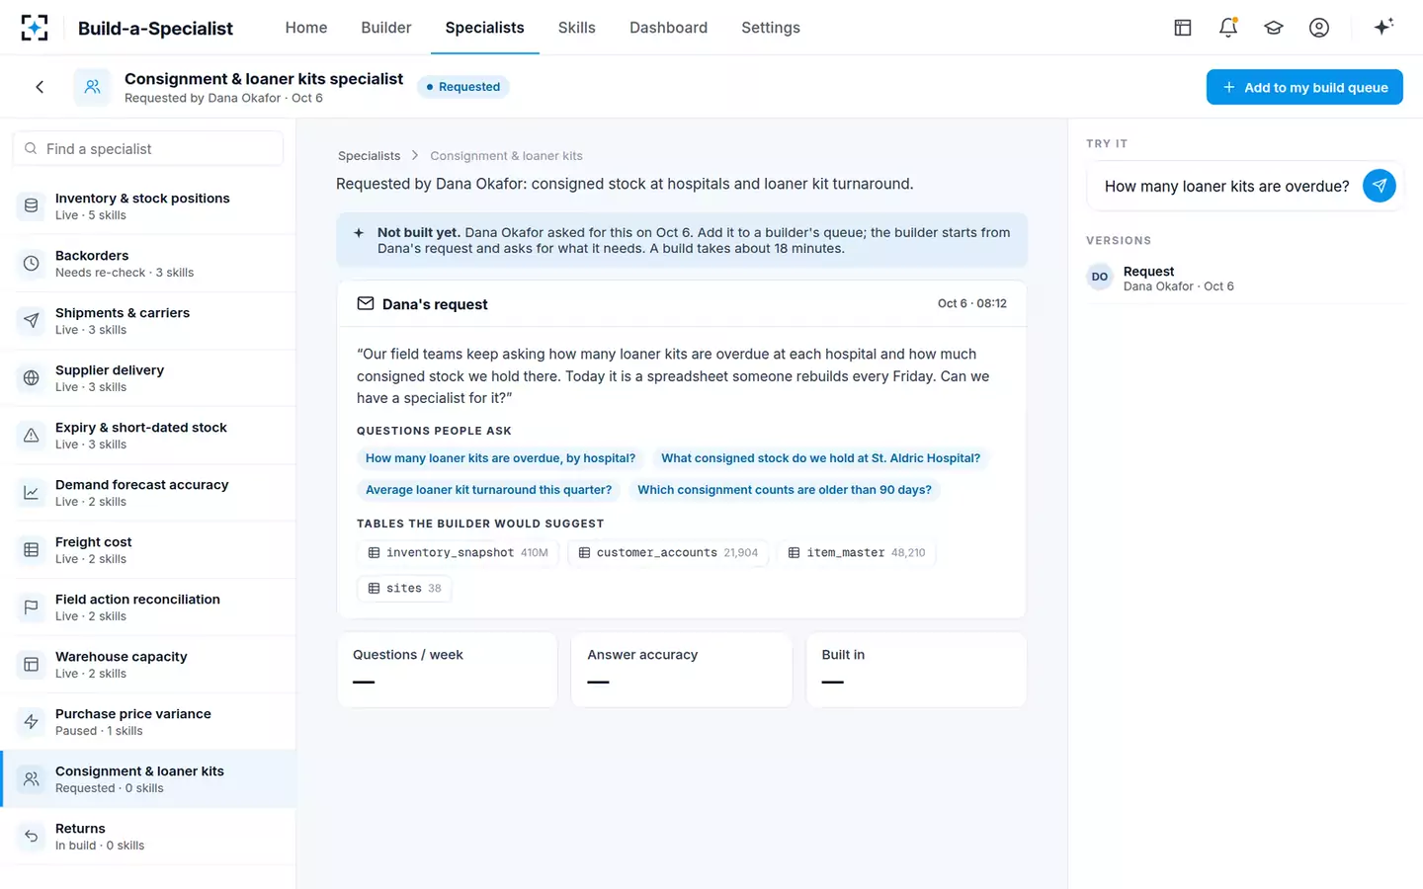
Task: Click the Requested status badge
Action: click(x=462, y=87)
